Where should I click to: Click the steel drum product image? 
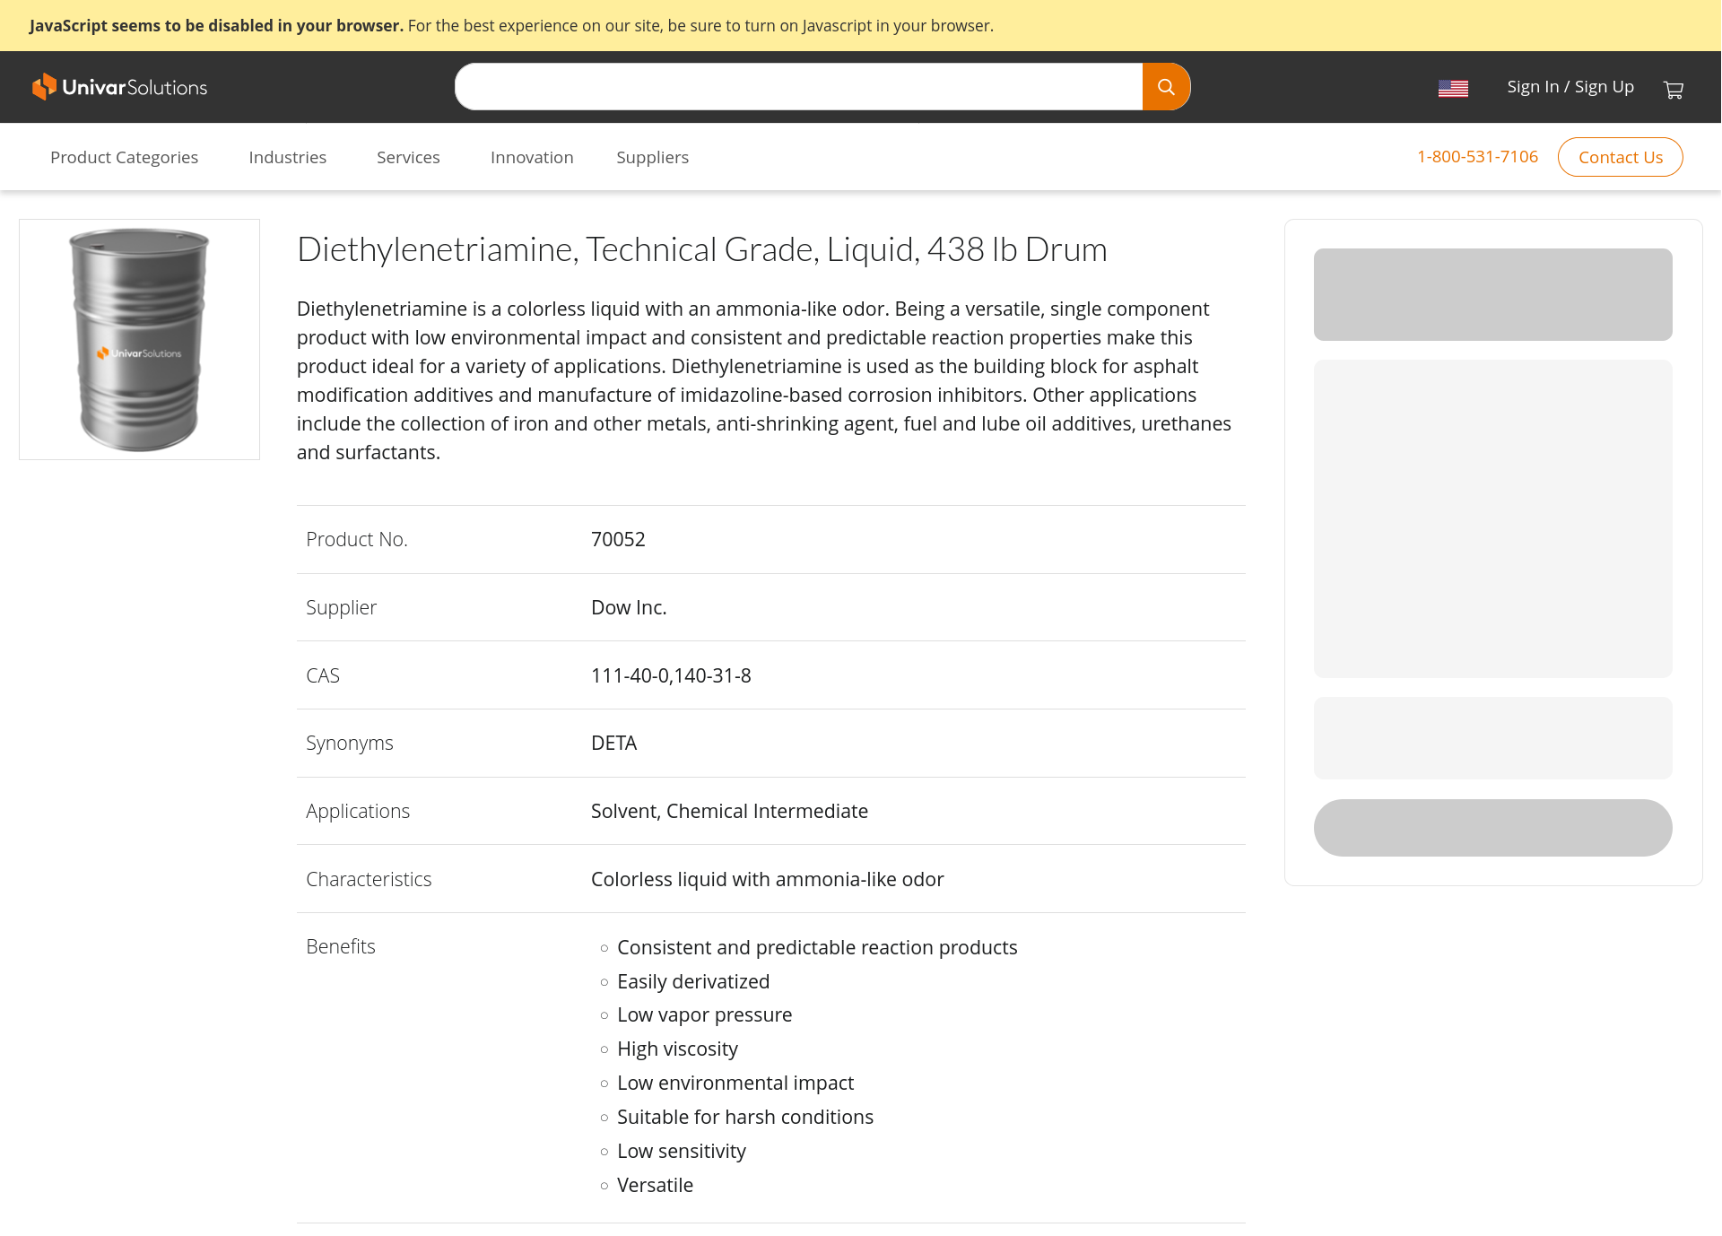click(139, 339)
